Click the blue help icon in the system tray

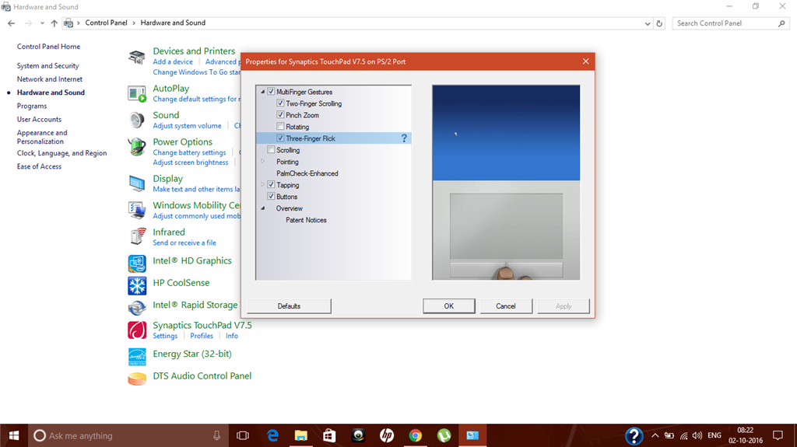point(634,436)
